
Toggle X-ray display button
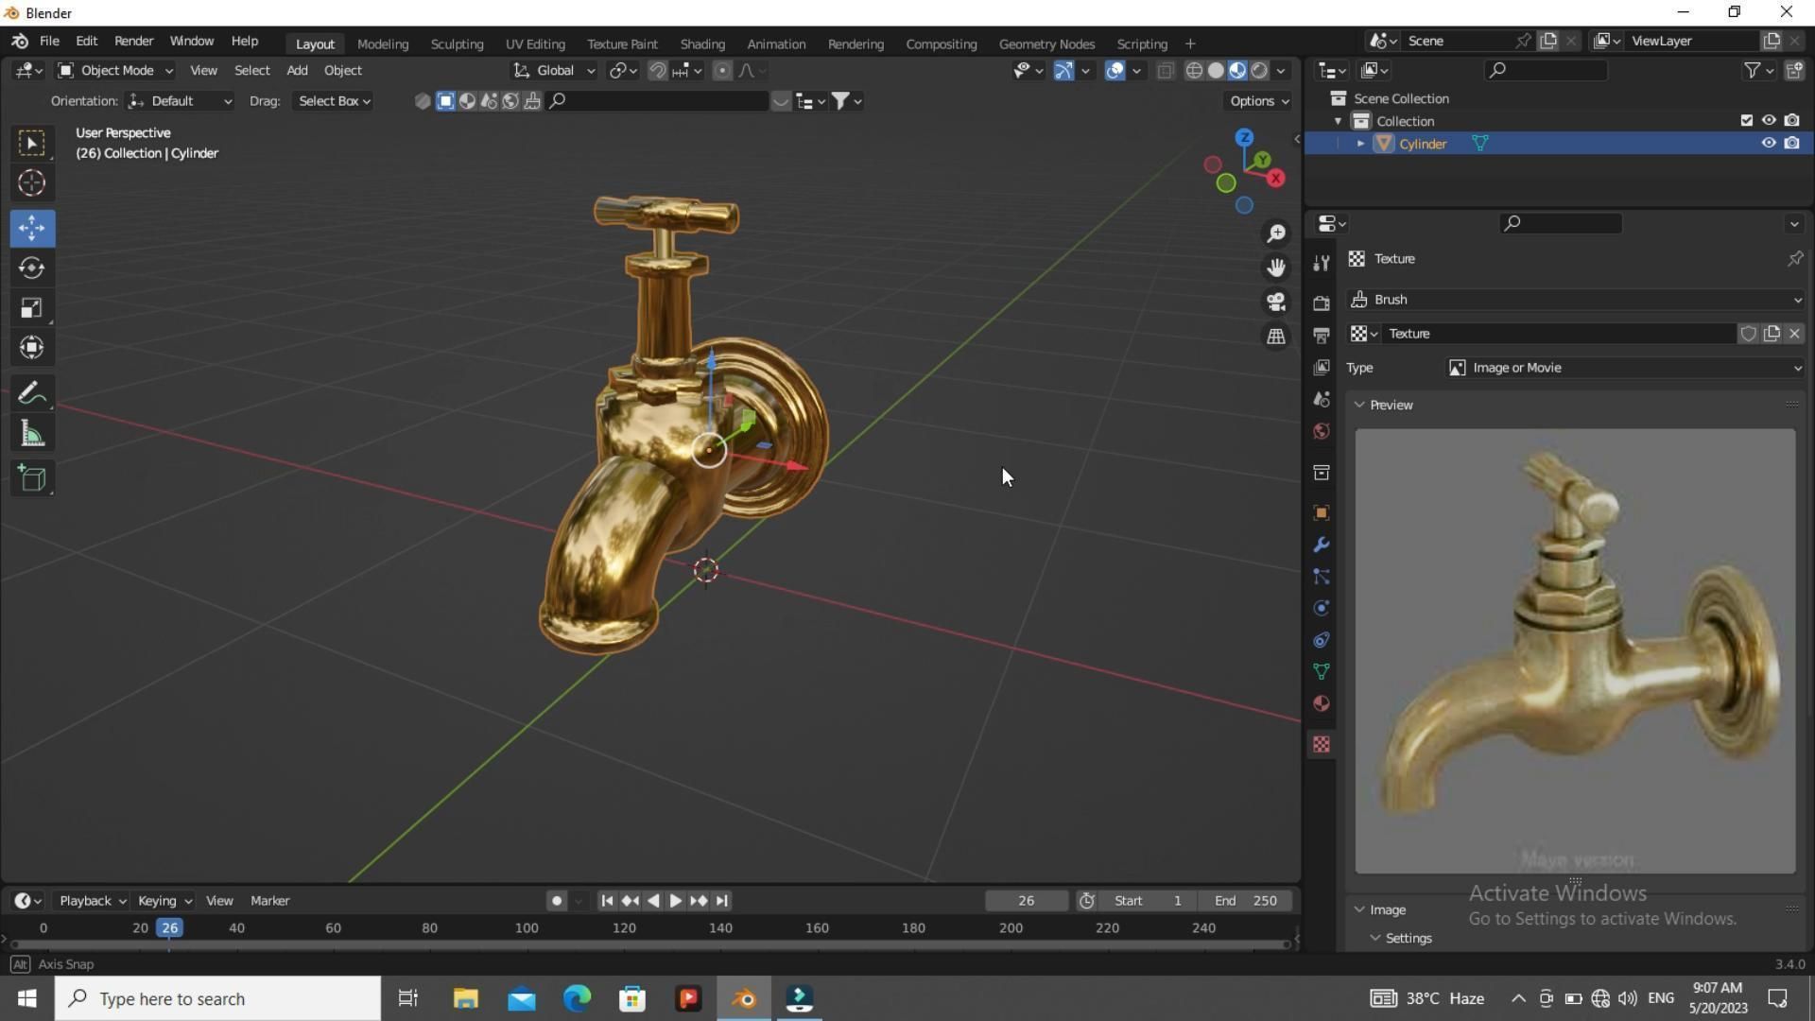click(1165, 70)
